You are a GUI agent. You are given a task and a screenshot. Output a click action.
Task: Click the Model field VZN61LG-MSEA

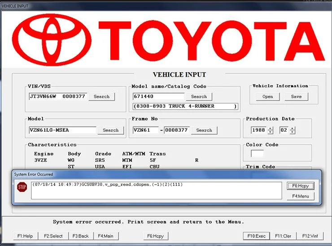click(62, 130)
